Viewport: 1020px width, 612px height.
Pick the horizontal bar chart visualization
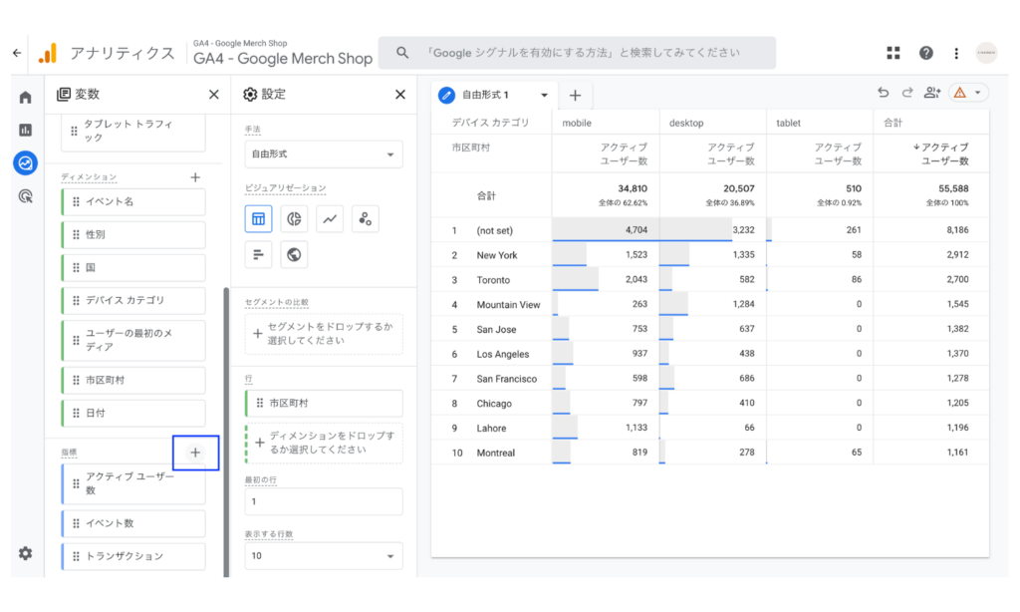click(x=258, y=254)
